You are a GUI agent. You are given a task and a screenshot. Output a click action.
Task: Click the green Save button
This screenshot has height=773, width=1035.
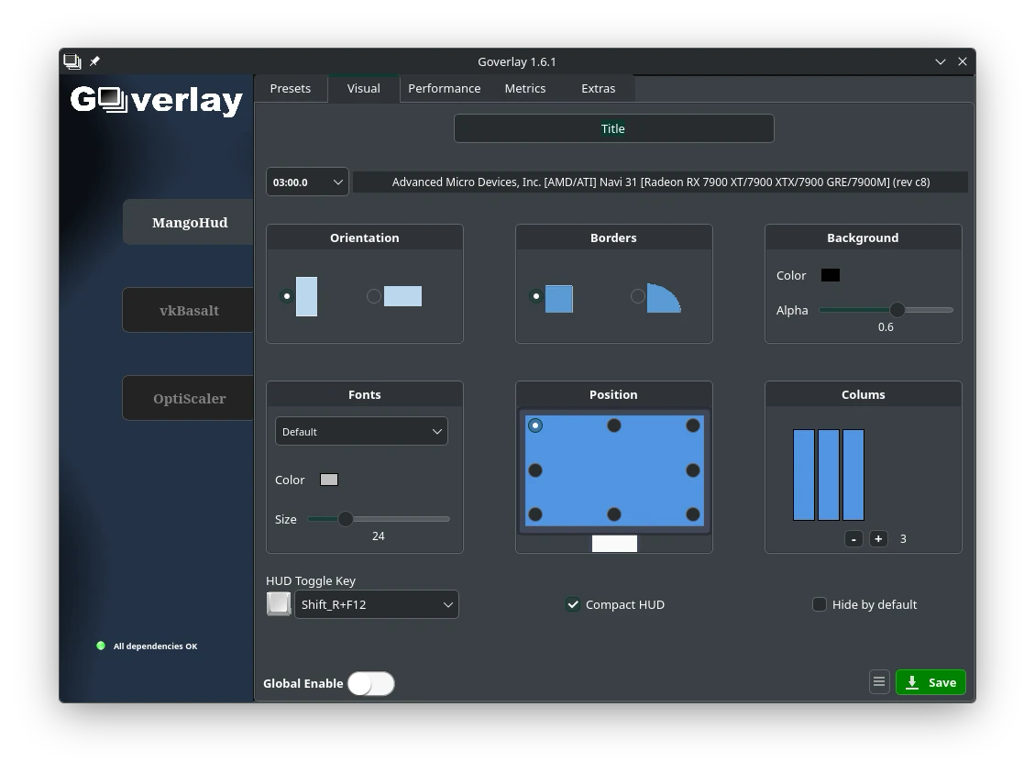pyautogui.click(x=930, y=682)
